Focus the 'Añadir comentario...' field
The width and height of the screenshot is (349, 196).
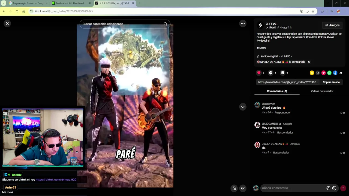(x=293, y=188)
